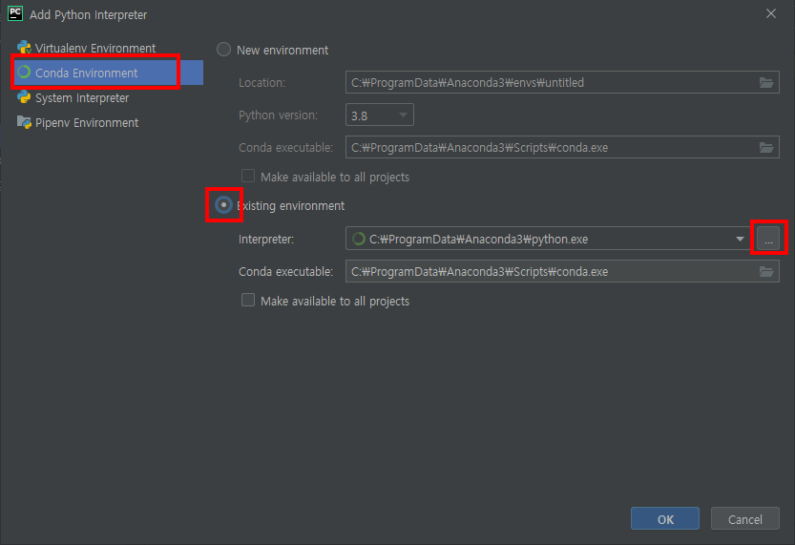Click the Virtualenv Python icon
Viewport: 795px width, 545px height.
pyautogui.click(x=24, y=48)
